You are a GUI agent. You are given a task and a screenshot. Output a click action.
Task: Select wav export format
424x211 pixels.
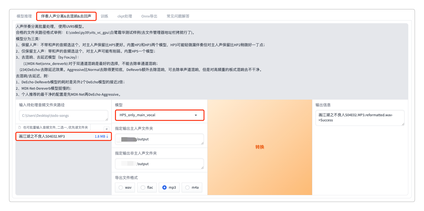(125, 187)
